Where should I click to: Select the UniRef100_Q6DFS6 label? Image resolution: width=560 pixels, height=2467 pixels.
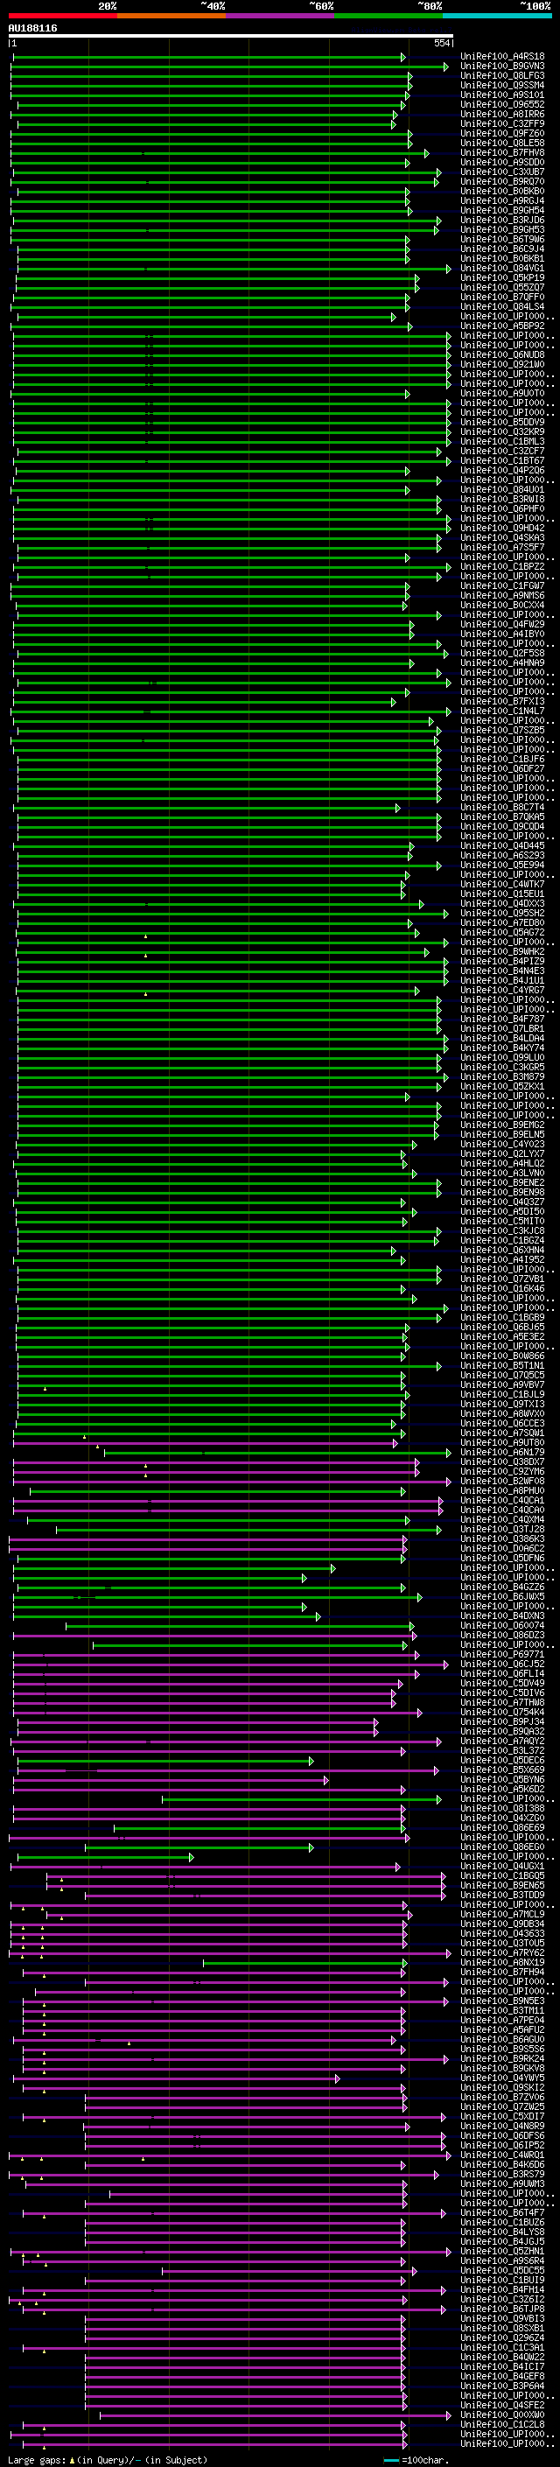pos(502,2135)
